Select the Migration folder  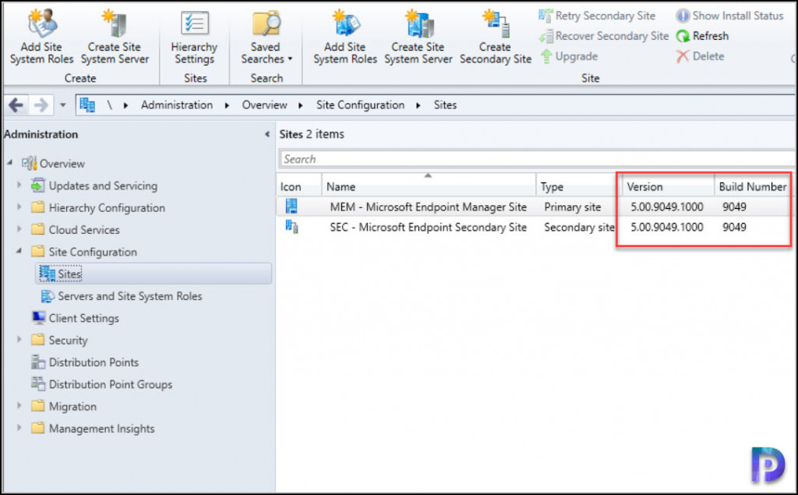[64, 406]
